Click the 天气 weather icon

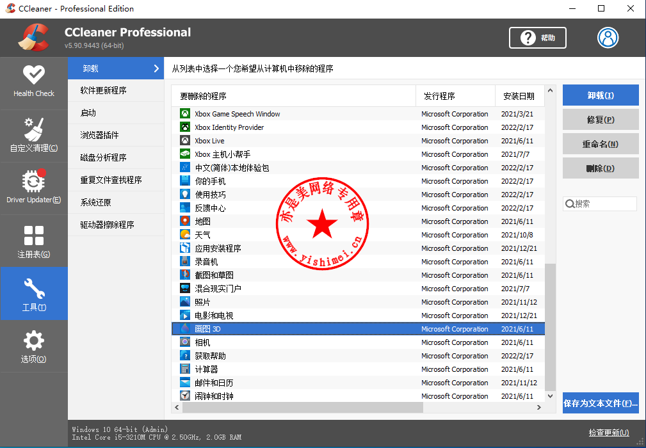click(185, 235)
